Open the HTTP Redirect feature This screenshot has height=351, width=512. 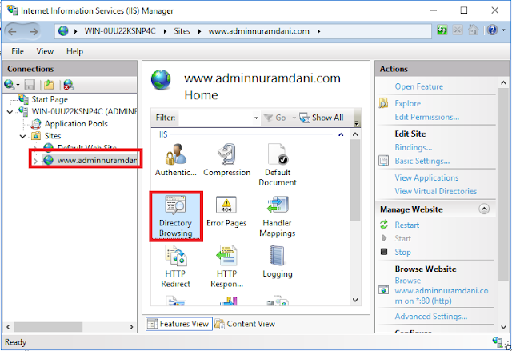click(176, 266)
